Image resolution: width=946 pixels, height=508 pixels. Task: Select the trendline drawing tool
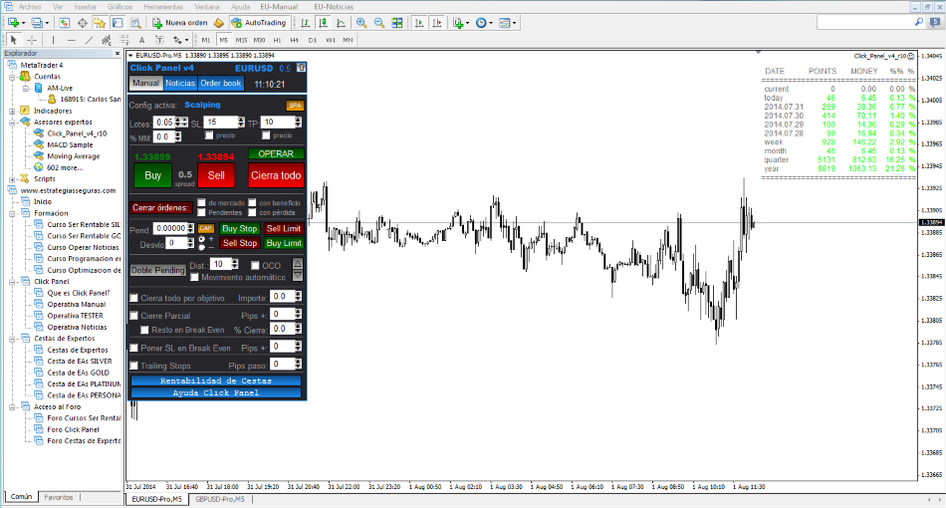pyautogui.click(x=89, y=40)
